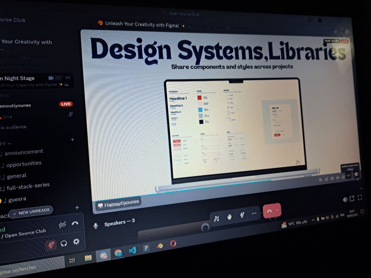Open the weather widget showing 14°C
The height and width of the screenshot is (278, 371).
pyautogui.click(x=294, y=223)
